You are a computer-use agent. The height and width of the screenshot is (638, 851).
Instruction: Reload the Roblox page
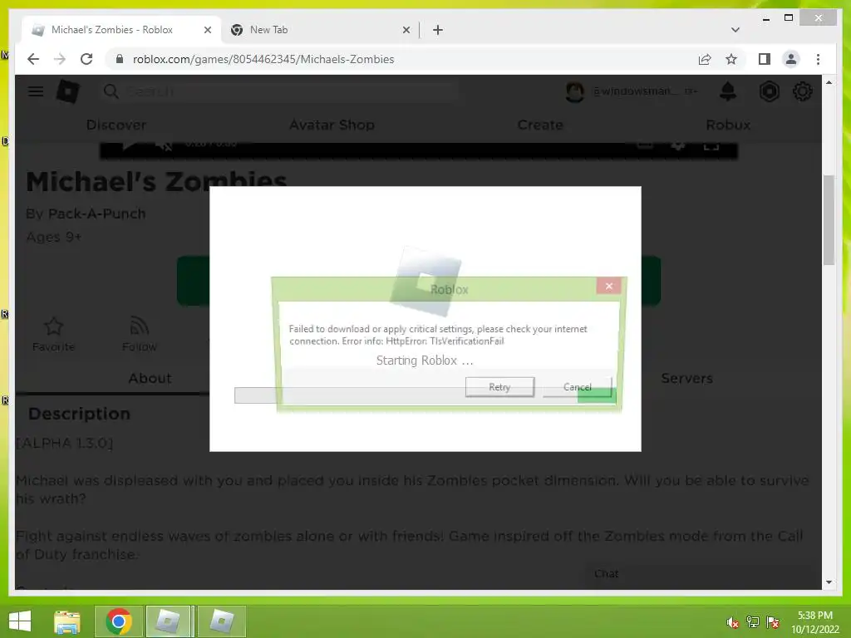[86, 59]
